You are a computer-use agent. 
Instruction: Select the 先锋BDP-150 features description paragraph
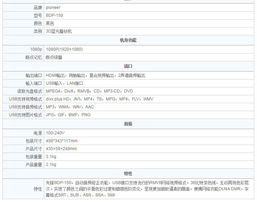tap(147, 189)
